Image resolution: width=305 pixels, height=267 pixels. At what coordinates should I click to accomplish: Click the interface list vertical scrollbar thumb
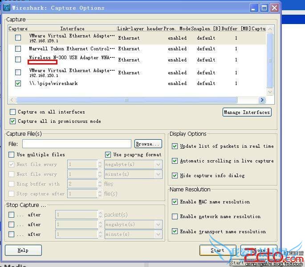pos(270,61)
